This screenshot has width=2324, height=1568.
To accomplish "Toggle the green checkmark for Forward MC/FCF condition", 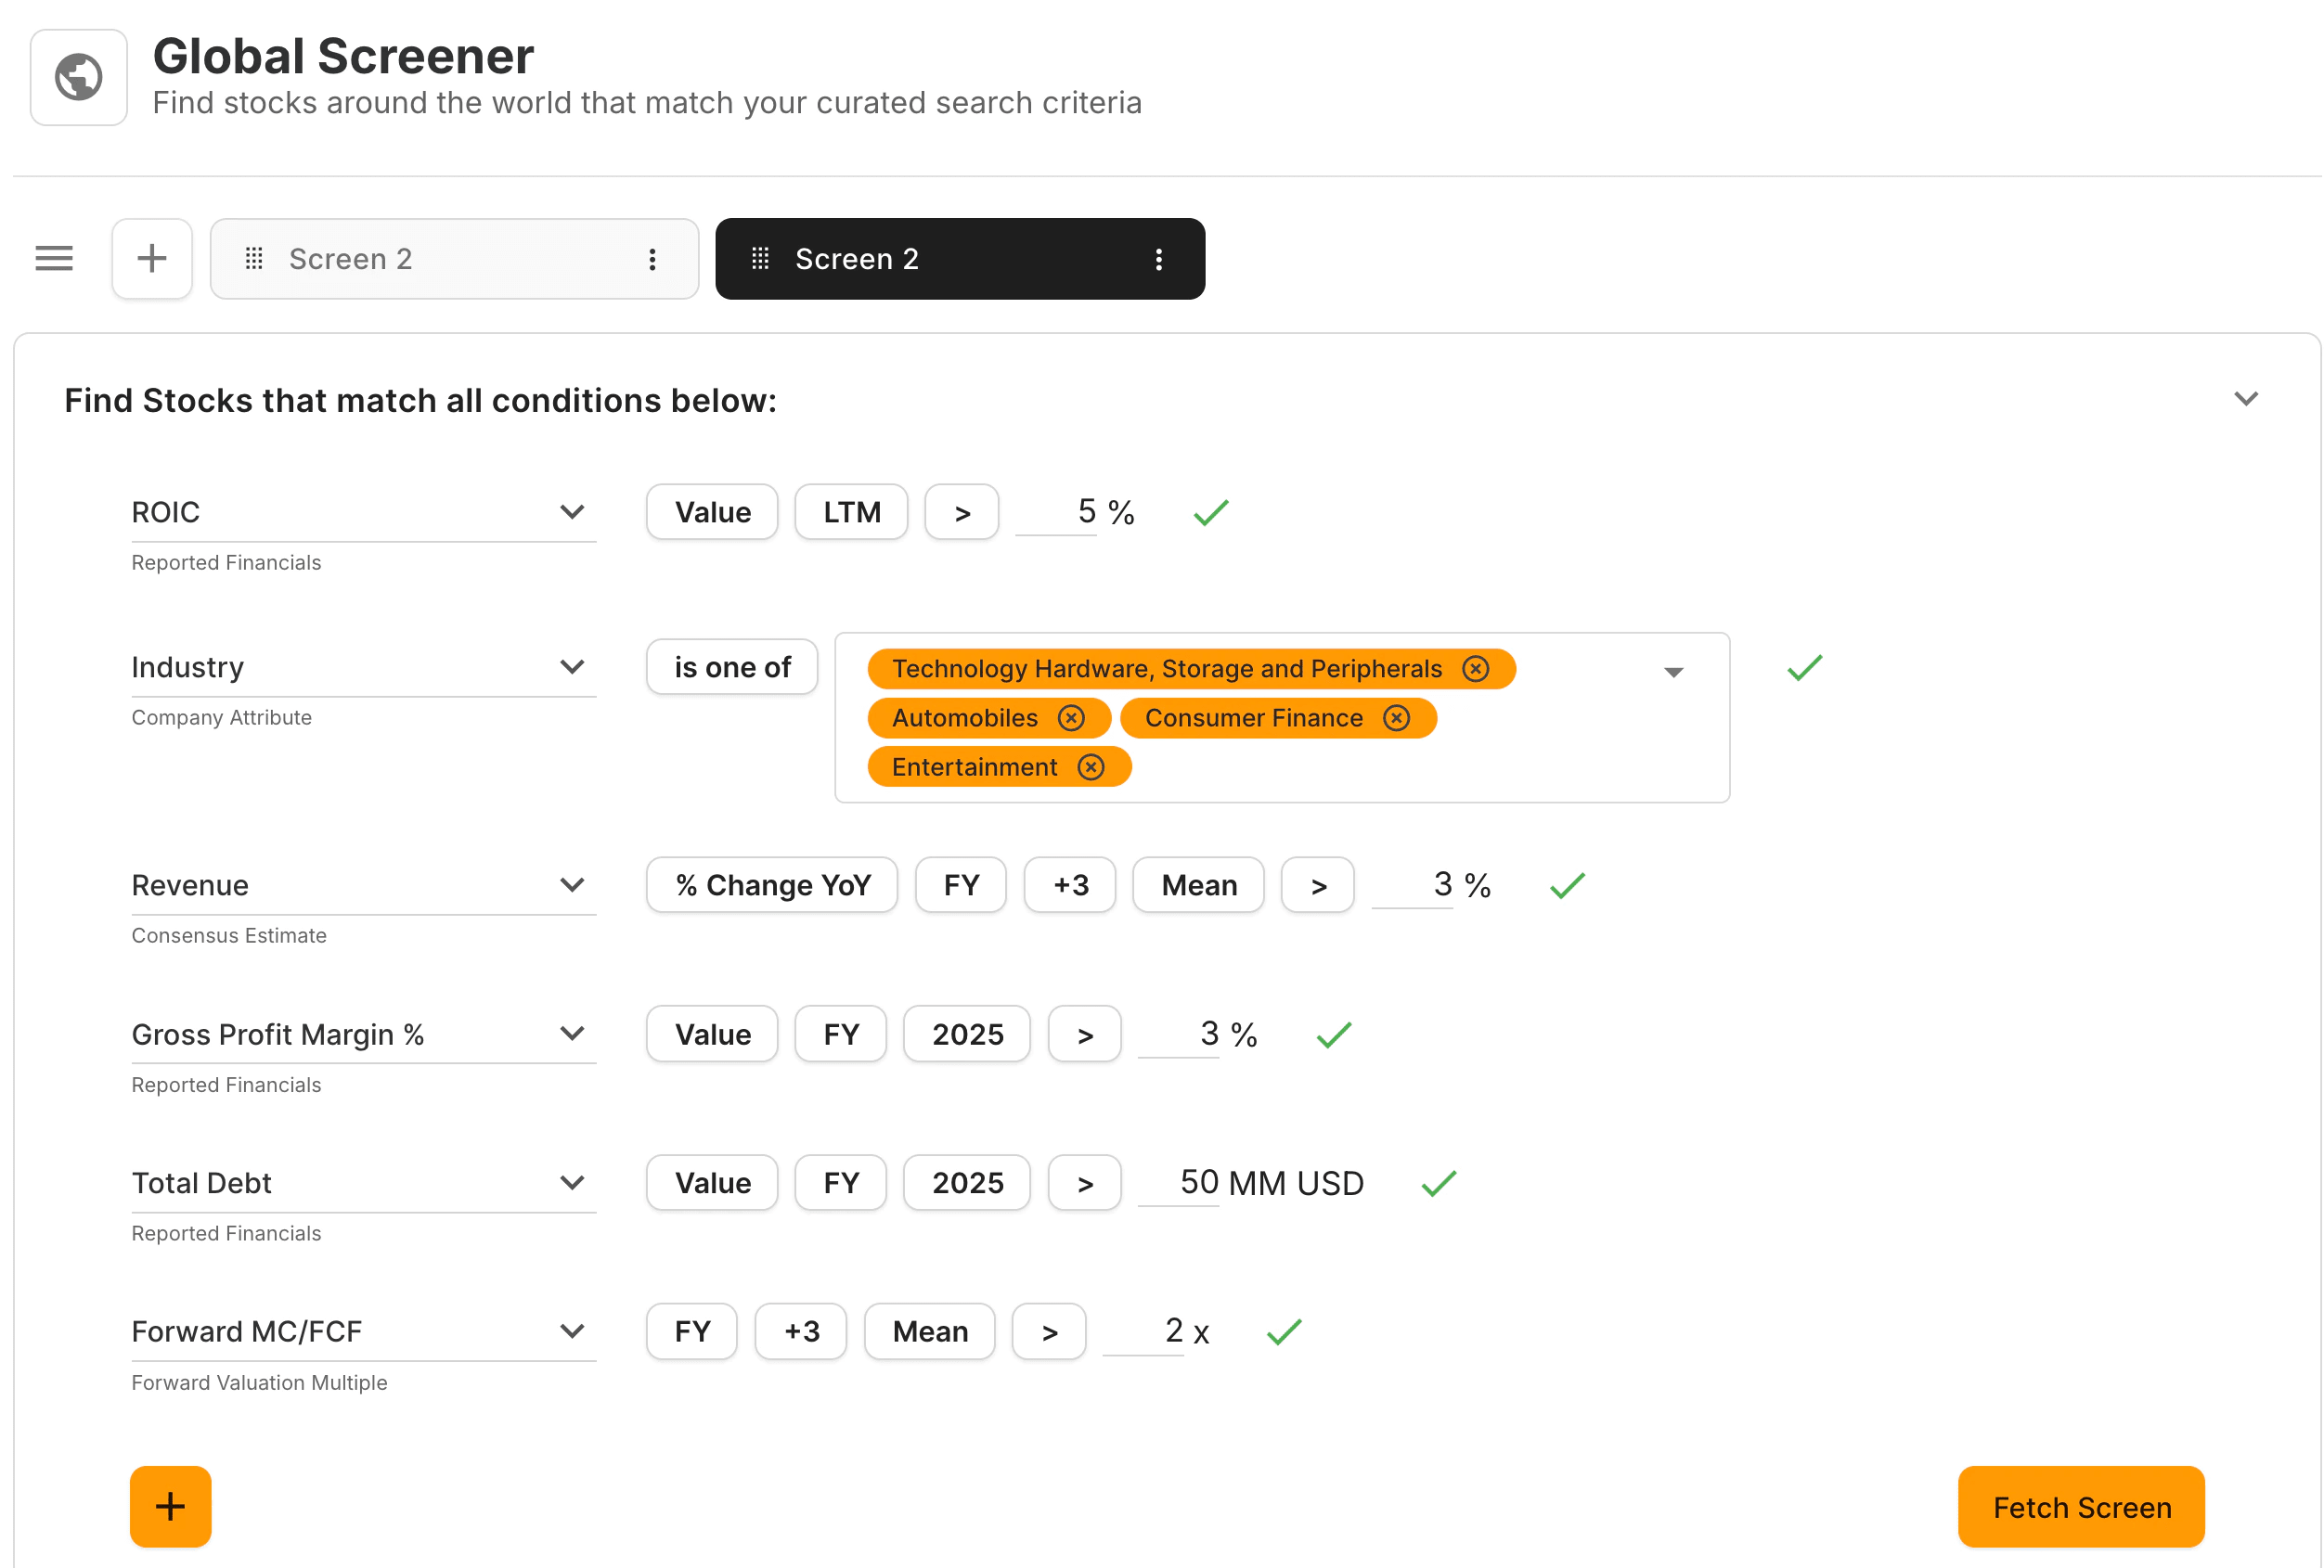I will click(1283, 1332).
